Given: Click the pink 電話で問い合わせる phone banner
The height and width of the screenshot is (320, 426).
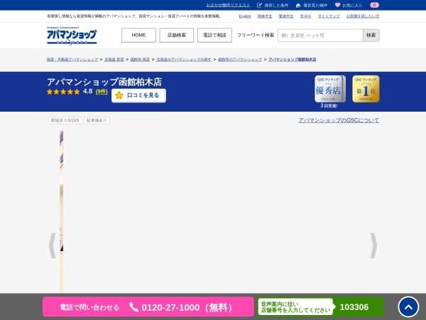Looking at the screenshot, I should coord(148,307).
